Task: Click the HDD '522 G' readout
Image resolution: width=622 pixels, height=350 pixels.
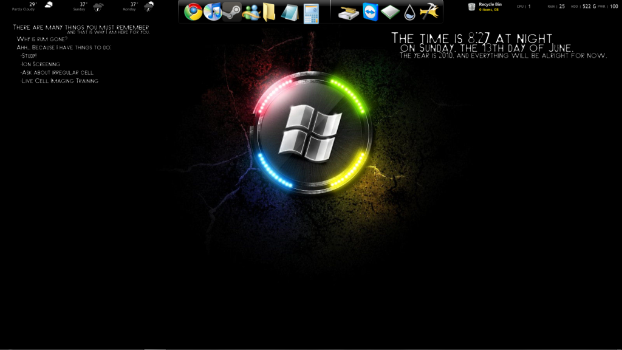Action: coord(589,6)
